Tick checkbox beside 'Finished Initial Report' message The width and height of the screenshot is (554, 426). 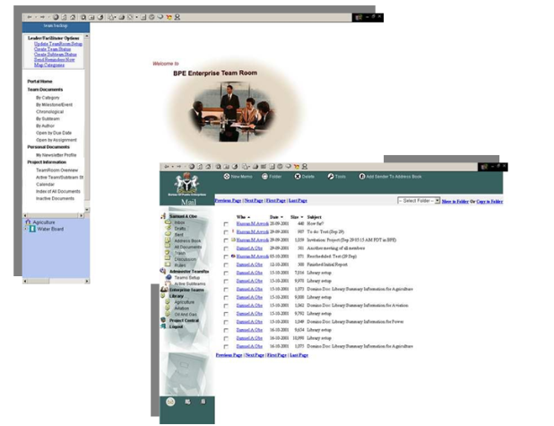[226, 265]
